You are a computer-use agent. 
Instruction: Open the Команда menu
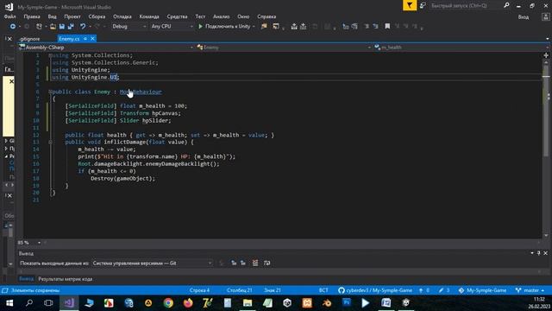coord(149,16)
